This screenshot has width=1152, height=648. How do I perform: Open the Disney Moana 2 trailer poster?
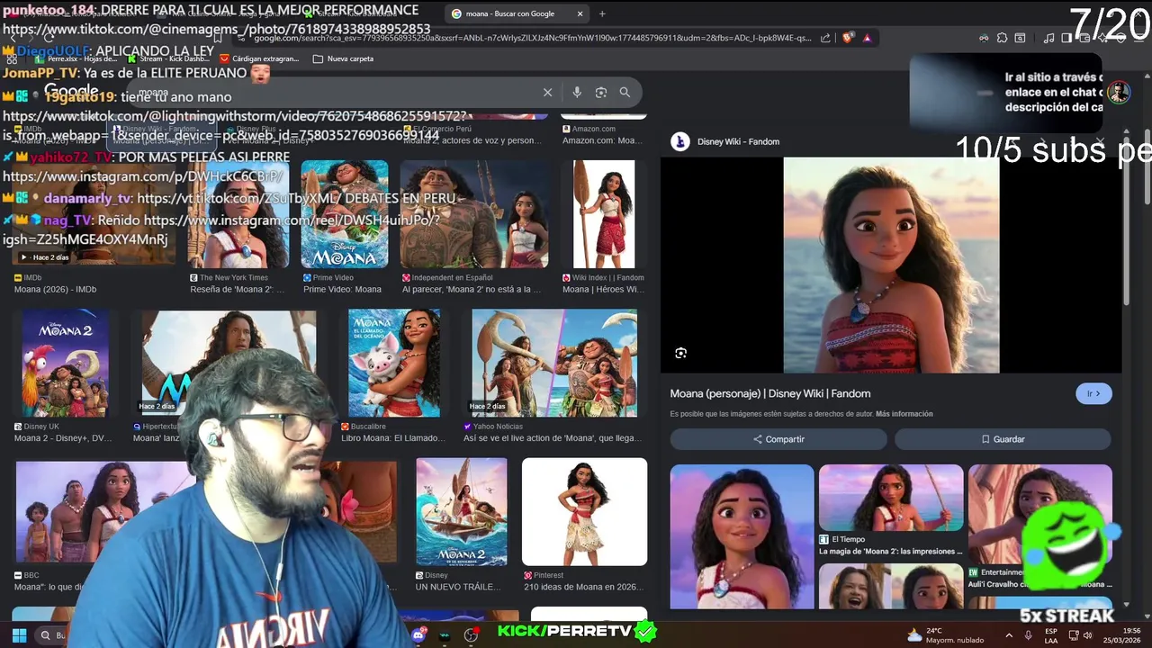(462, 512)
